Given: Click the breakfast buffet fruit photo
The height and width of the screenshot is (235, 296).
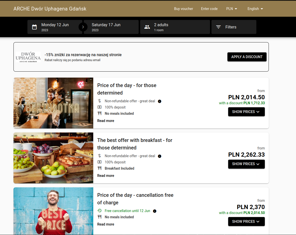Looking at the screenshot, I should tap(53, 158).
